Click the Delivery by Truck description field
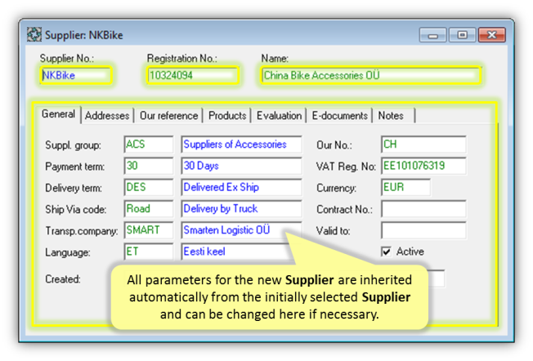Screen dimensions: 533x361 [x=241, y=208]
